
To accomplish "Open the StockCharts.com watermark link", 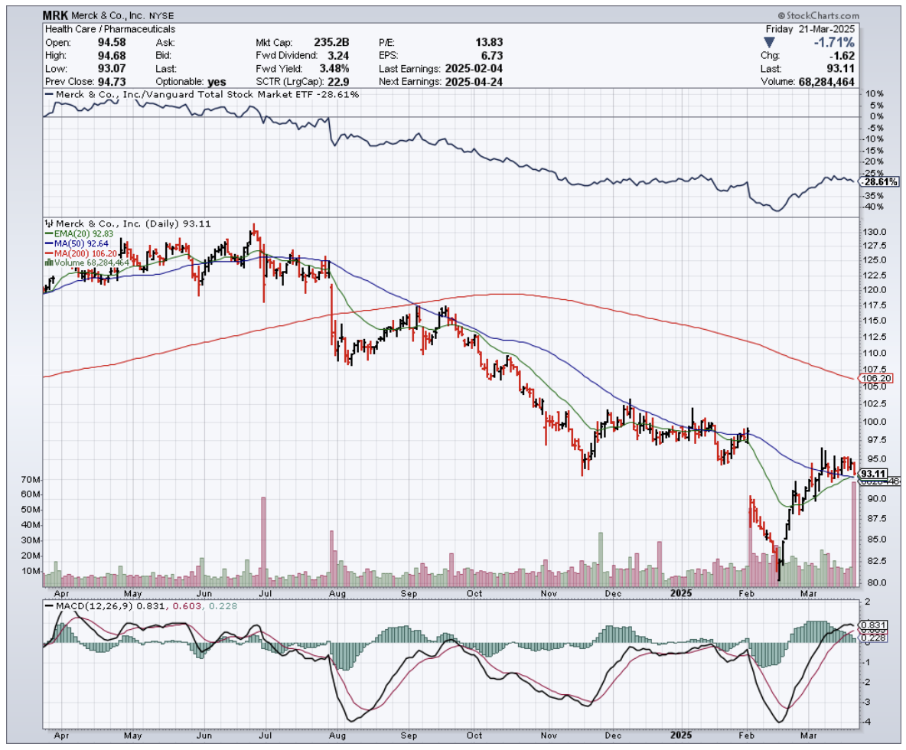I will point(823,15).
